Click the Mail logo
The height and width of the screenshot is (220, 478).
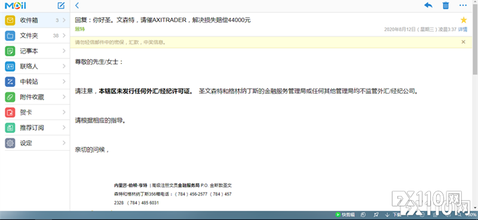coord(16,5)
